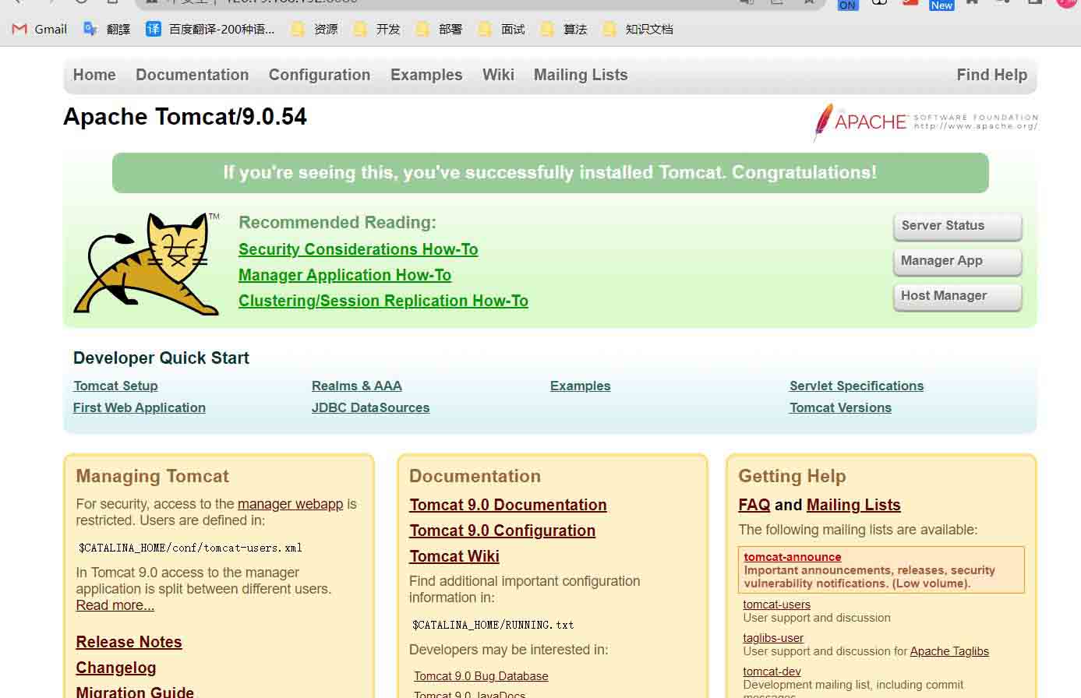Image resolution: width=1081 pixels, height=698 pixels.
Task: Open the Configuration navigation item
Action: (320, 75)
